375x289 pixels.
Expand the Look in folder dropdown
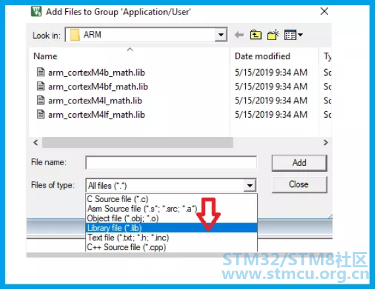click(x=221, y=35)
